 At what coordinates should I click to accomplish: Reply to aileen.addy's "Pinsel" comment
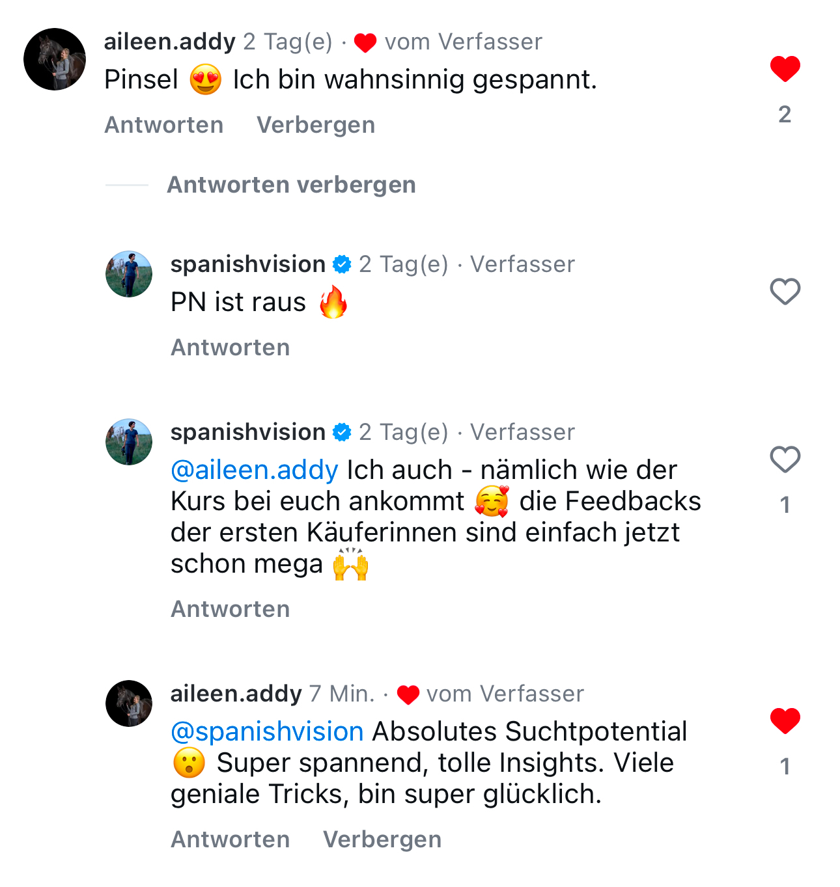[x=164, y=125]
